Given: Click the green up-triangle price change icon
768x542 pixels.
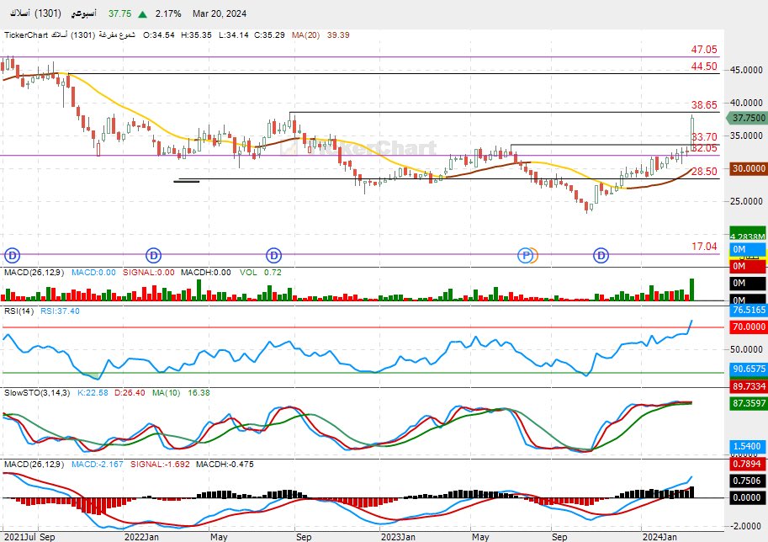Looking at the screenshot, I should coord(142,14).
